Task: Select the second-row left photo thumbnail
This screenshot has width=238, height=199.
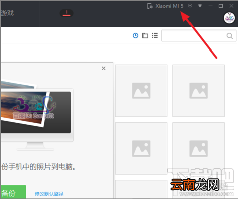Action: click(141, 148)
